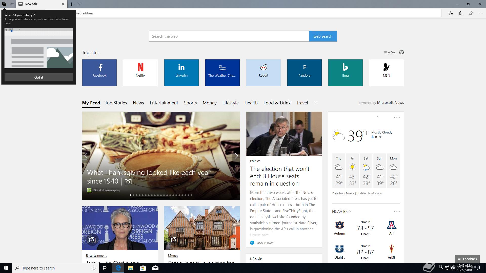Click the Feedback button
The height and width of the screenshot is (273, 486).
[x=467, y=259]
